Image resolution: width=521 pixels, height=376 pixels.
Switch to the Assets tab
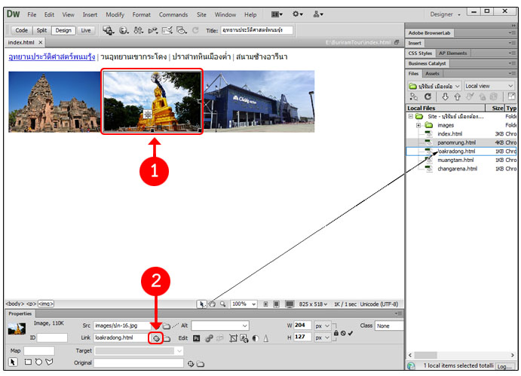pos(433,74)
